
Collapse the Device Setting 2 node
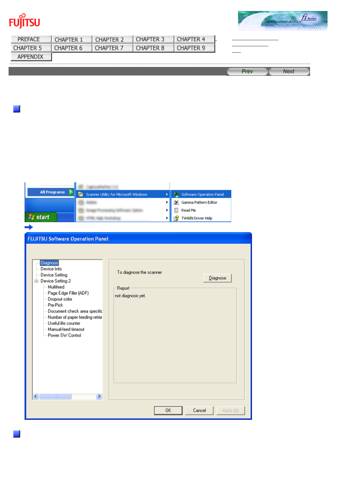pyautogui.click(x=36, y=281)
